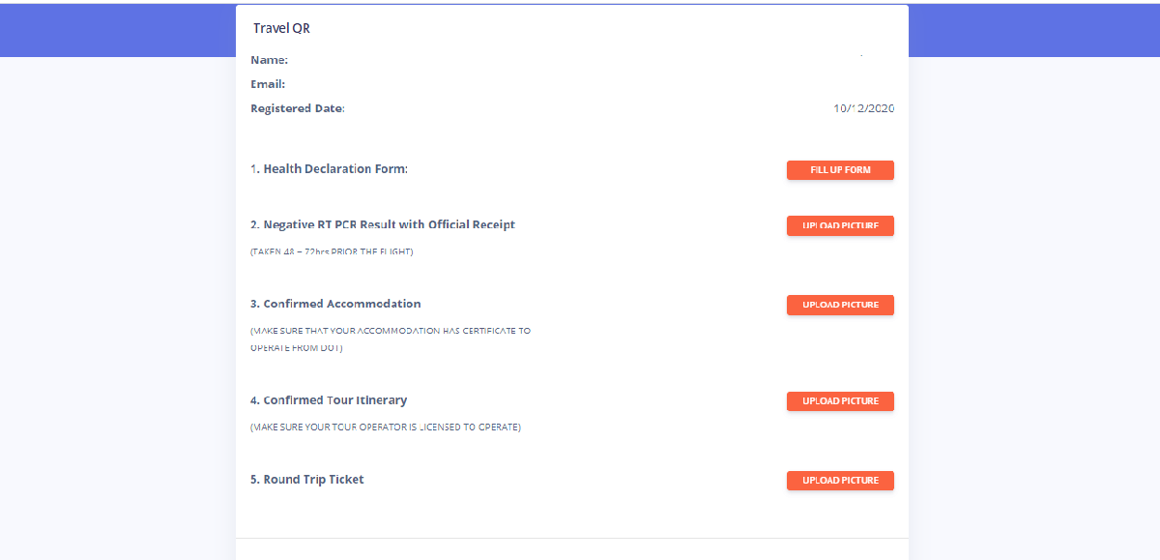Click the registered date value
Viewport: 1160px width, 560px height.
863,108
